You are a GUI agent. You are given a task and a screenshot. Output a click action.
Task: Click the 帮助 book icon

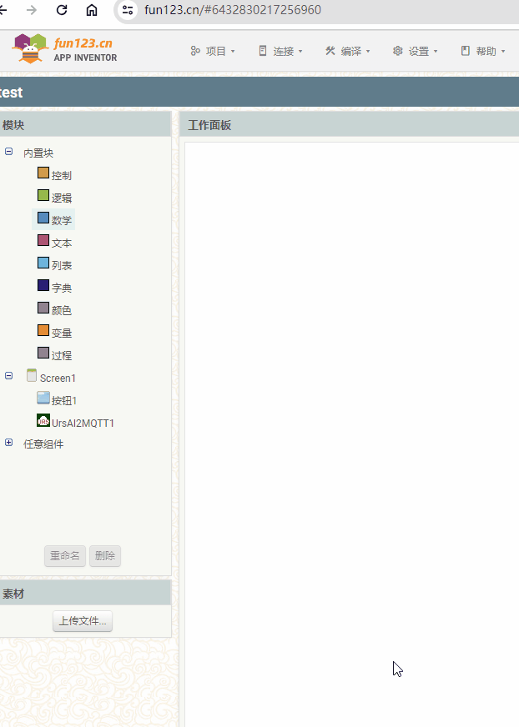click(x=466, y=51)
